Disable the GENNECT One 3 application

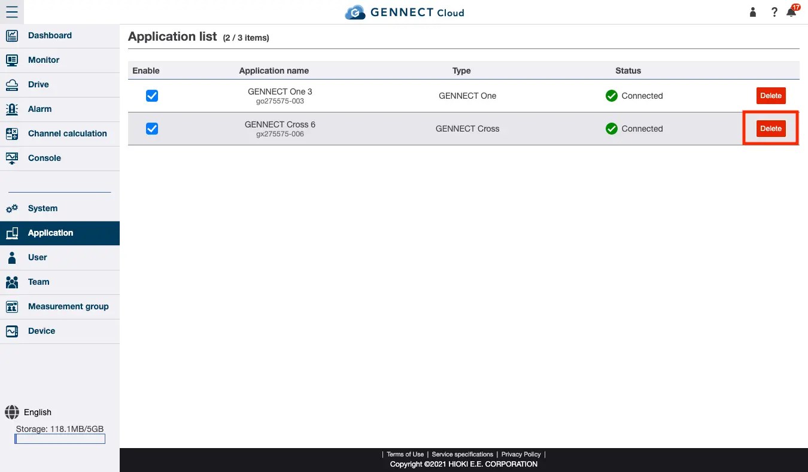(x=152, y=96)
